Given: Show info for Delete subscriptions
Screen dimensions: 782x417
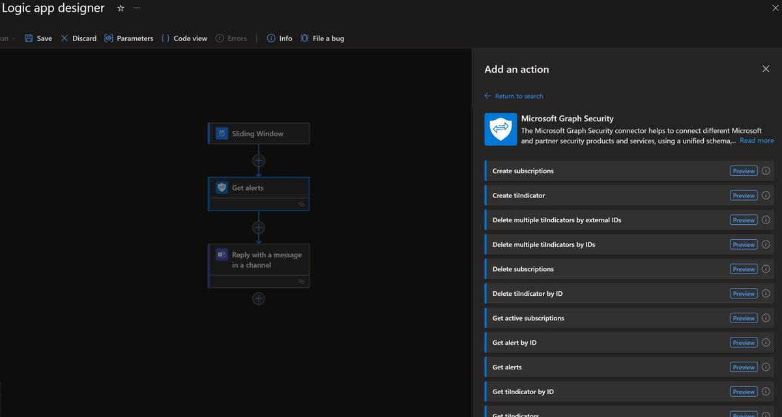Looking at the screenshot, I should 766,269.
